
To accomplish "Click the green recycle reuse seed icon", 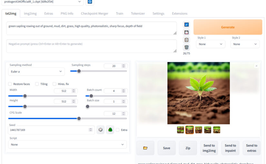I will (x=110, y=130).
